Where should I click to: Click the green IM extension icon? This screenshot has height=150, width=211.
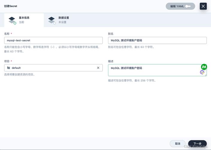204,67
